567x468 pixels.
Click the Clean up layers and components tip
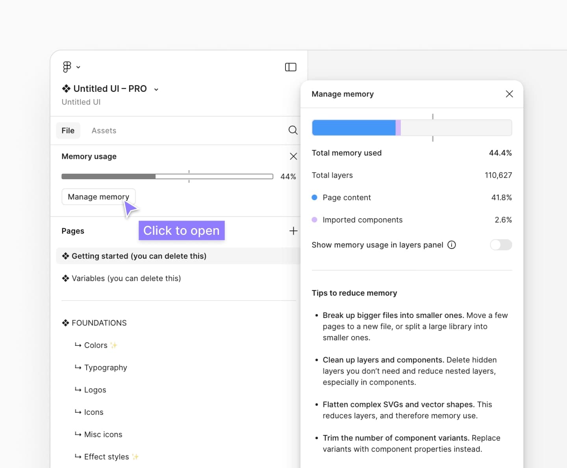[409, 371]
